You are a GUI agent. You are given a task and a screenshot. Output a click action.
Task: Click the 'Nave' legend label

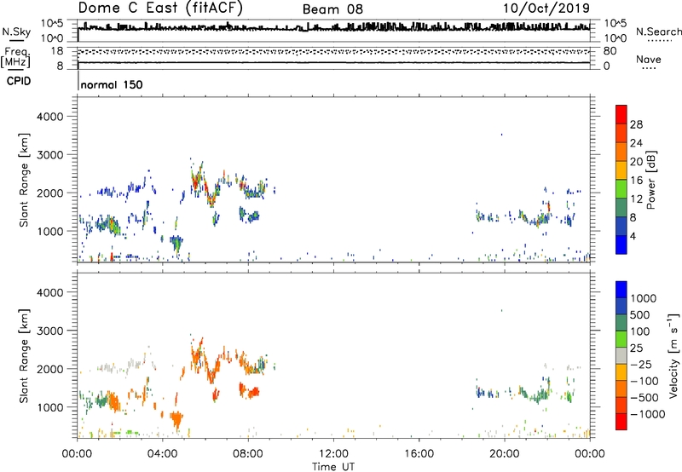tap(648, 59)
